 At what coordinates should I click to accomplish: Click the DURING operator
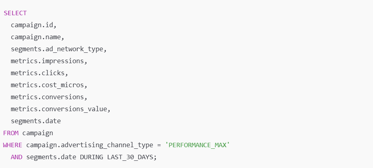click(x=91, y=156)
